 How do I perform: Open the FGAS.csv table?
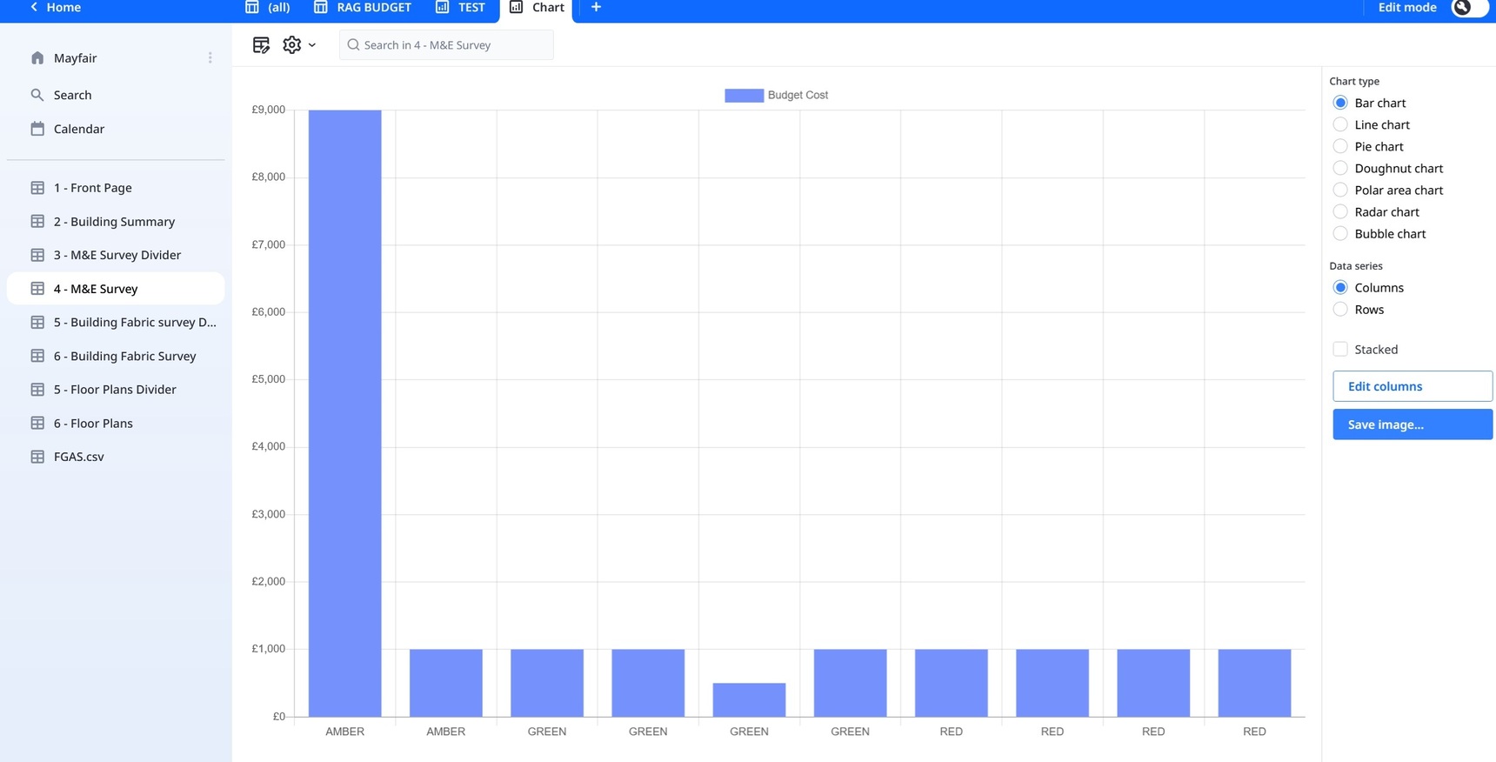[116, 457]
